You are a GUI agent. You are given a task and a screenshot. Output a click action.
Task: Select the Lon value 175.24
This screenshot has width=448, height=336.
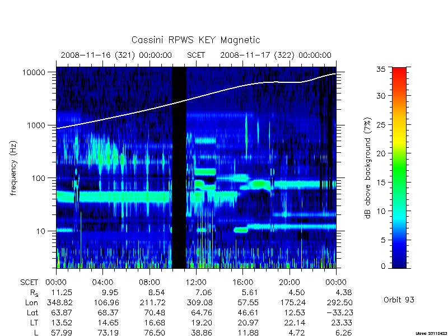[293, 302]
